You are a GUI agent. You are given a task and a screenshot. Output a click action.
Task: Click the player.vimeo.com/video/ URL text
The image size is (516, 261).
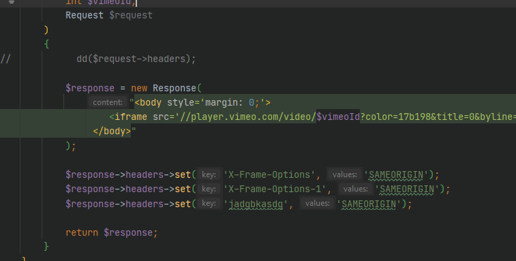254,117
